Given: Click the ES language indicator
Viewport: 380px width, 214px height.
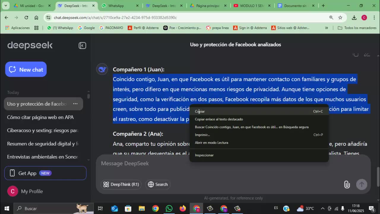Looking at the screenshot, I should (276, 208).
